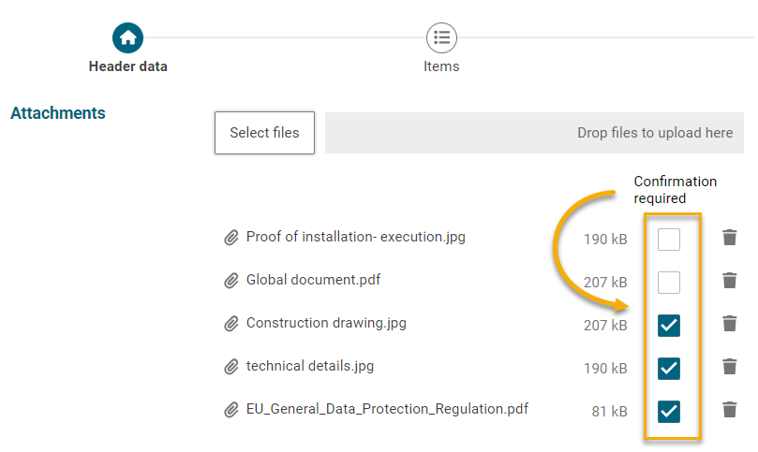Screen dimensions: 758x452
Task: Select the Header data tab label
Action: (128, 66)
